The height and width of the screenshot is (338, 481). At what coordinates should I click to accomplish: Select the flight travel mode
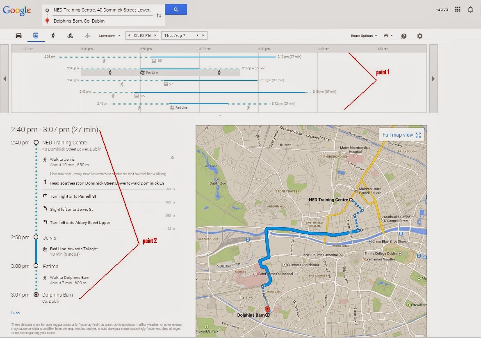point(87,36)
